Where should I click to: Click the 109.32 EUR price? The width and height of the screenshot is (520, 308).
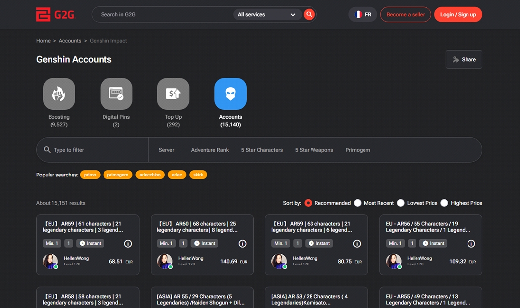[x=463, y=262]
